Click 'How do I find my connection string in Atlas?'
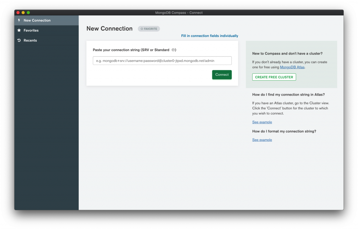 tap(288, 95)
